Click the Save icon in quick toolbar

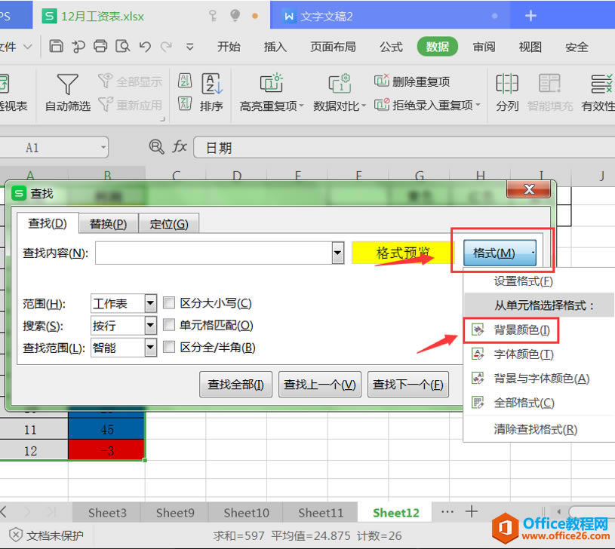pos(56,46)
